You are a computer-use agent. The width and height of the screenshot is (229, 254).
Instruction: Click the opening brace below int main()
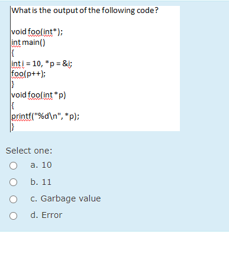12,53
